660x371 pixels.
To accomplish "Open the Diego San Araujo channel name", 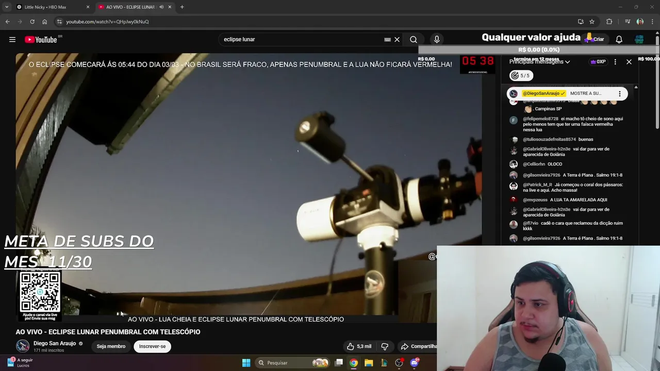I will point(55,344).
